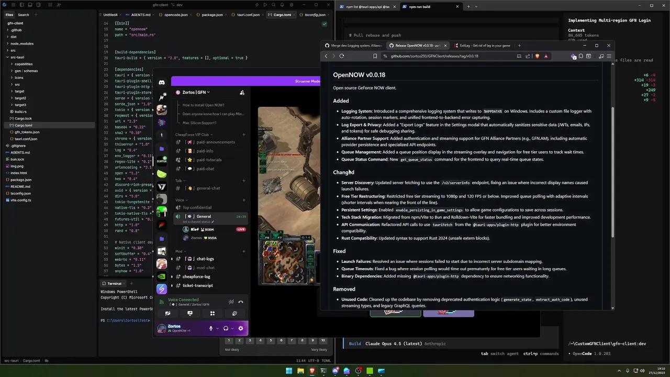Viewport: 670px width, 377px height.
Task: Mute microphone in Discord user panel
Action: 211,328
